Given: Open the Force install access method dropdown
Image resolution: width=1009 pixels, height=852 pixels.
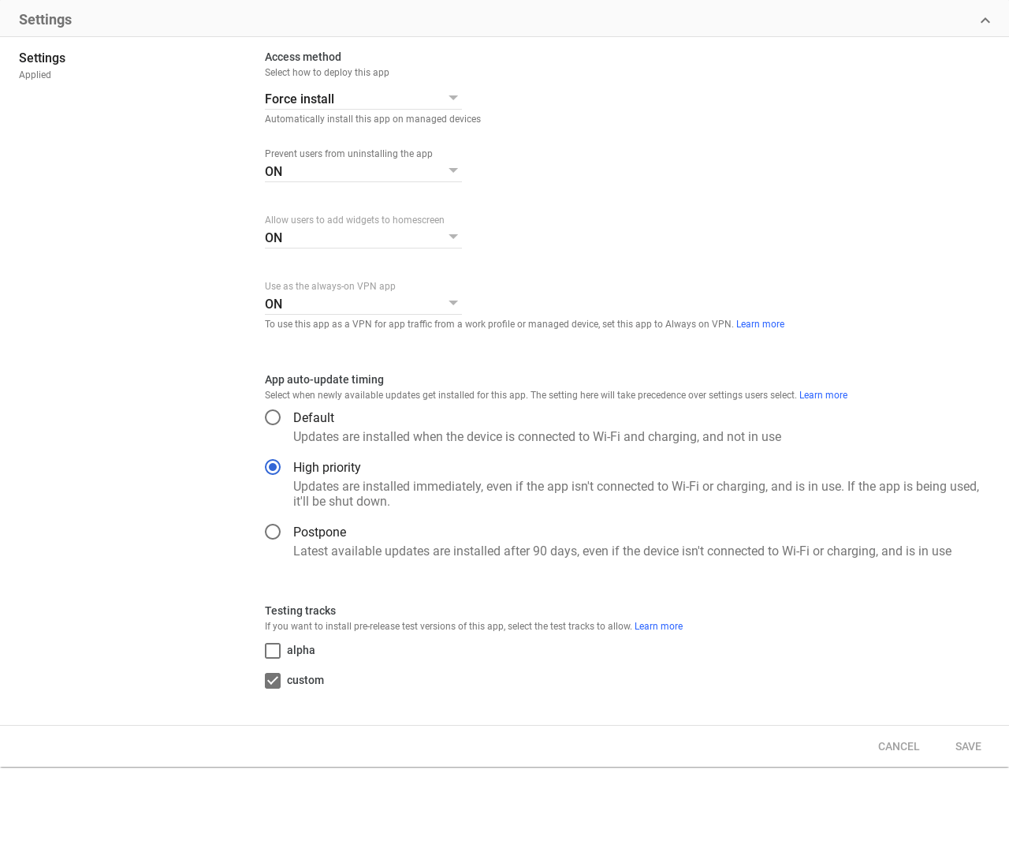Looking at the screenshot, I should tap(363, 99).
